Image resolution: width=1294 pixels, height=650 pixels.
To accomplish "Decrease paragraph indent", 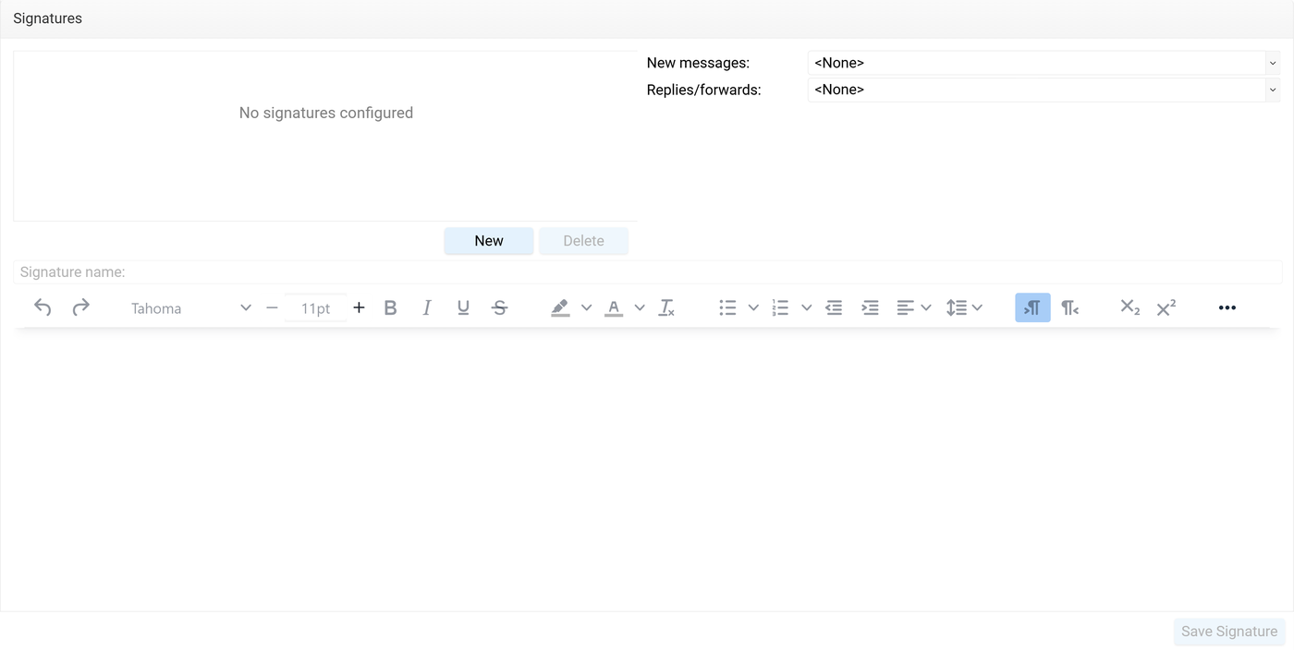I will (834, 307).
